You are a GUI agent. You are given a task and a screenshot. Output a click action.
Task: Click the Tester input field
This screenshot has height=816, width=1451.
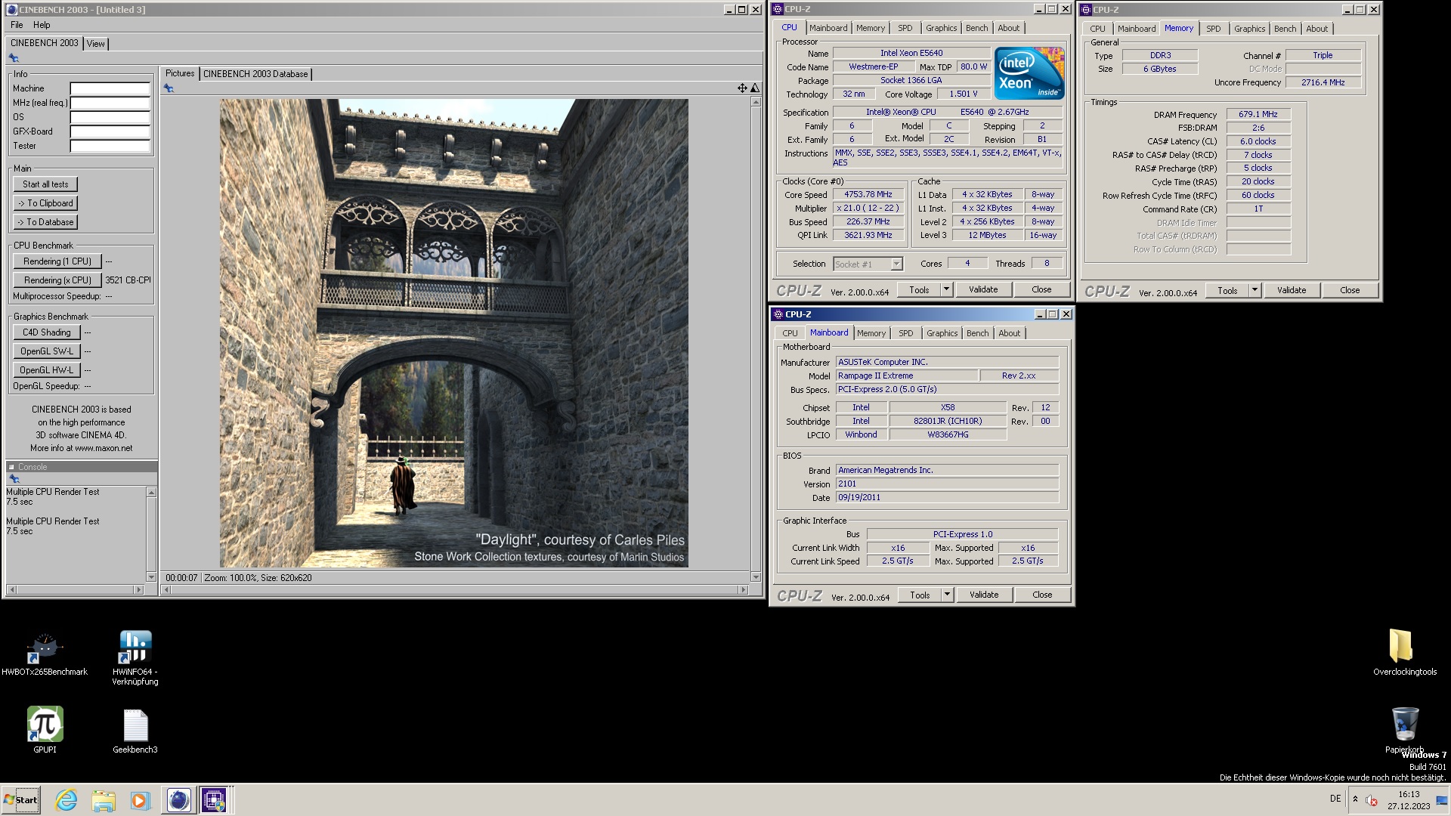tap(110, 146)
